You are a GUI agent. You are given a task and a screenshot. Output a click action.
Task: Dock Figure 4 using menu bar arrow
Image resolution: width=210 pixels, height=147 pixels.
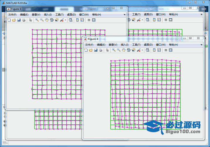pyautogui.click(x=201, y=45)
